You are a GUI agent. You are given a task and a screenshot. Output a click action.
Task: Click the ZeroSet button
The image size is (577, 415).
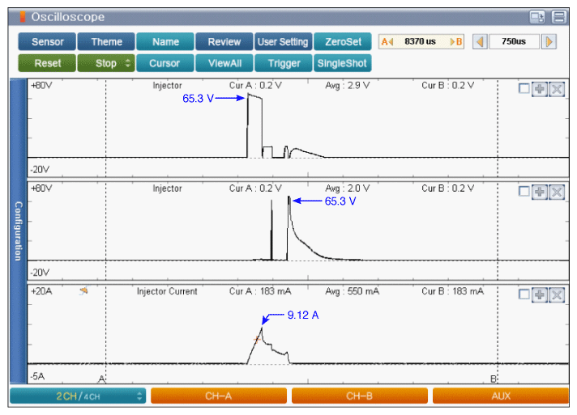[x=343, y=41]
